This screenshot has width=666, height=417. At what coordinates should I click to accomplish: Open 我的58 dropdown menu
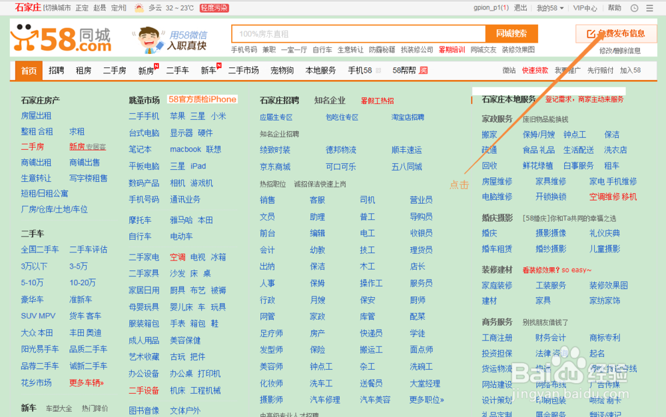(x=550, y=8)
